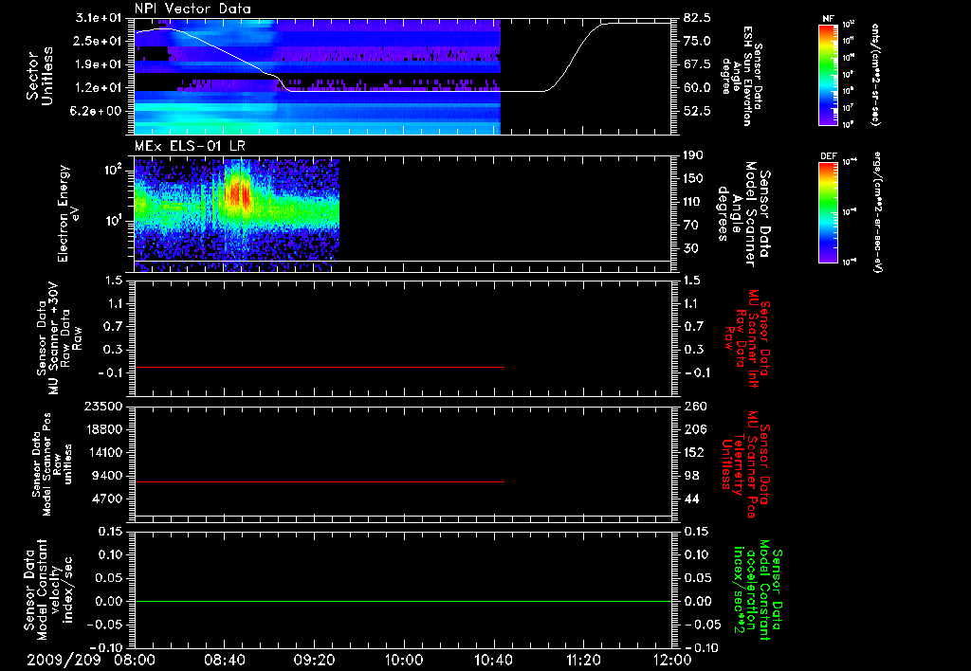Image resolution: width=971 pixels, height=671 pixels.
Task: Select the 190 scanner angle tick
Action: tap(693, 155)
